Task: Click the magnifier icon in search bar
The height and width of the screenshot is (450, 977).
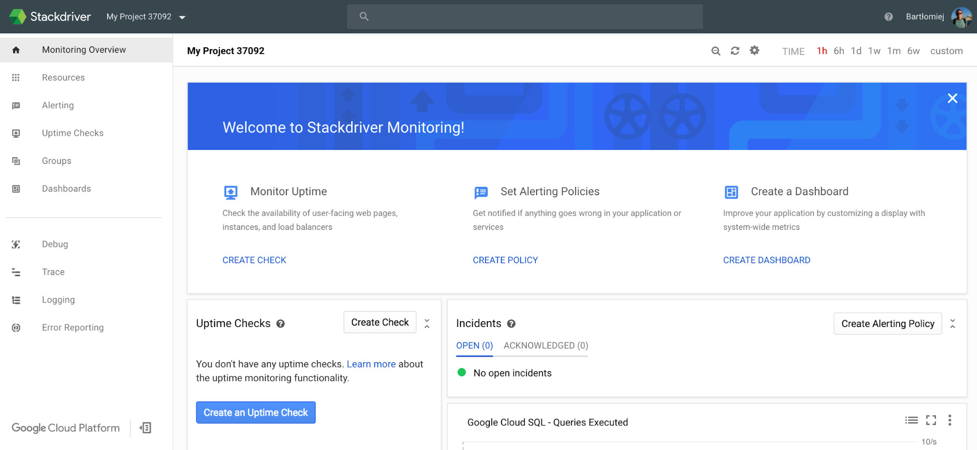Action: [364, 17]
